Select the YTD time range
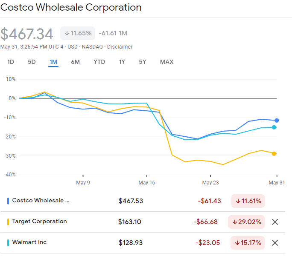Image resolution: width=292 pixels, height=256 pixels. [x=99, y=62]
